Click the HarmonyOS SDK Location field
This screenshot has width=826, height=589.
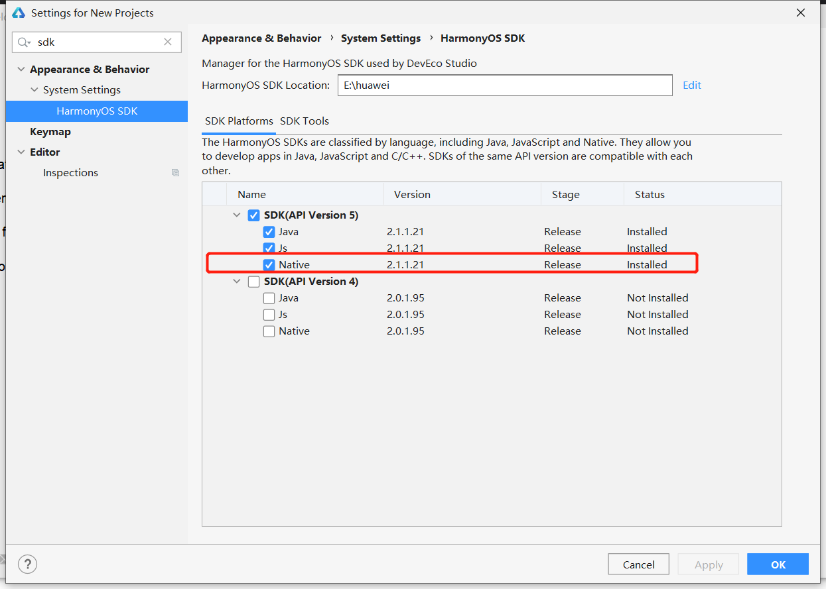pos(504,85)
